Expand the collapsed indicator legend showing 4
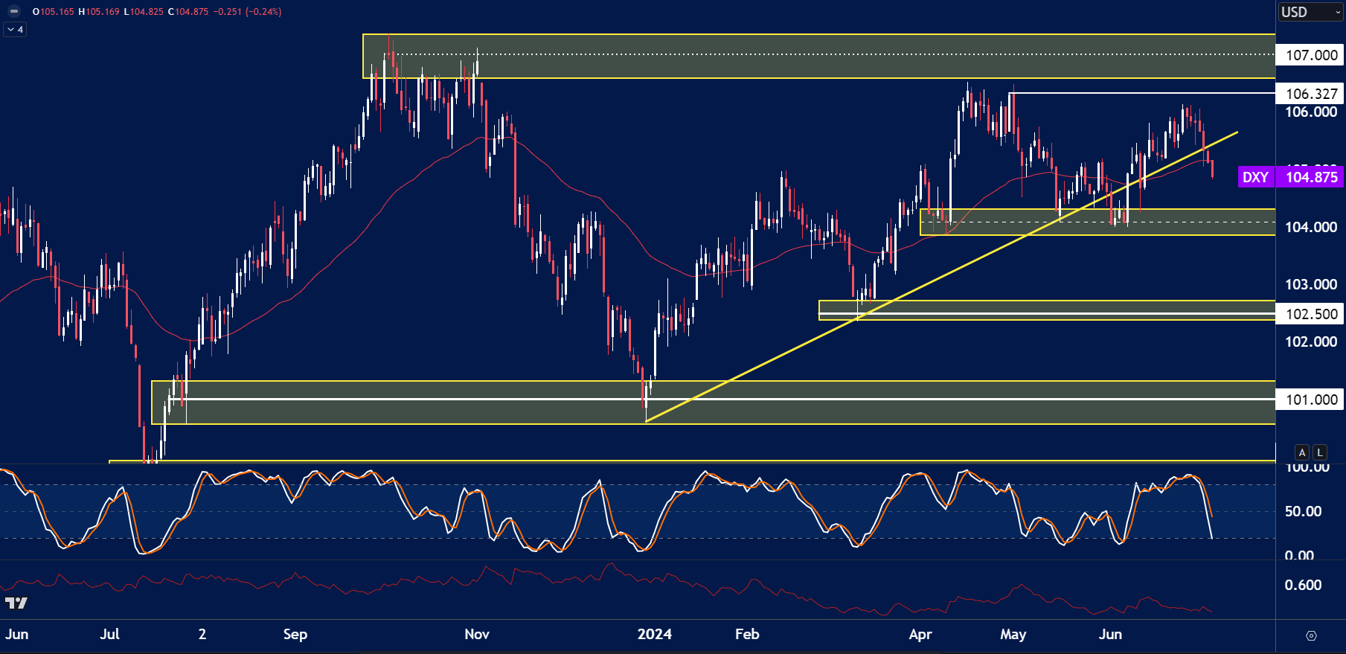Viewport: 1346px width, 654px height. coord(15,30)
